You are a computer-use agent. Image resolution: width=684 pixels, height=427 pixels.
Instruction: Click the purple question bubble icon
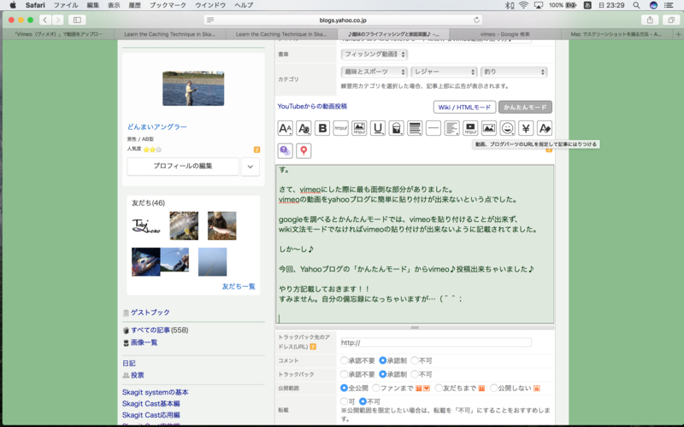286,151
